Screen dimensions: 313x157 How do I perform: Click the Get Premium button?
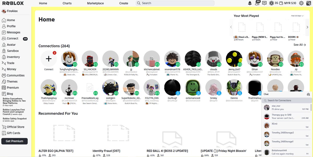click(15, 141)
